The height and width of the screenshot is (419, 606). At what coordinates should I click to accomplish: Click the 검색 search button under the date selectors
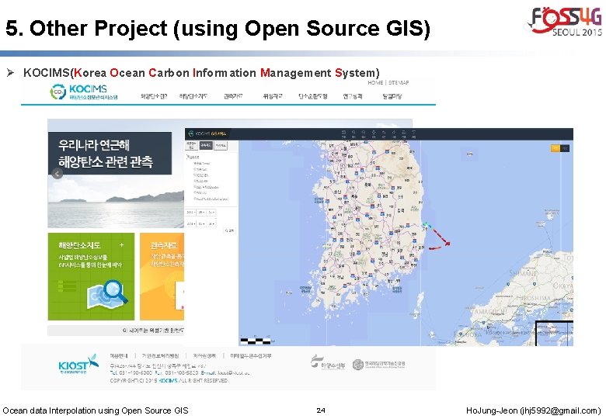click(229, 230)
